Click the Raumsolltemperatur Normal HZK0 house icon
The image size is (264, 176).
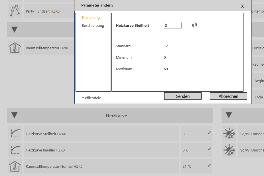15,166
